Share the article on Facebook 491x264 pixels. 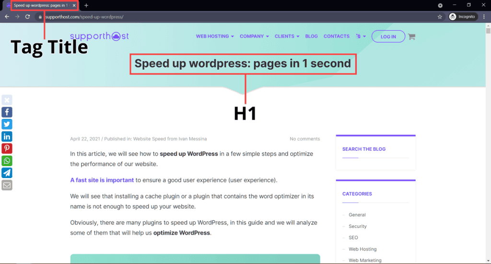[x=7, y=112]
